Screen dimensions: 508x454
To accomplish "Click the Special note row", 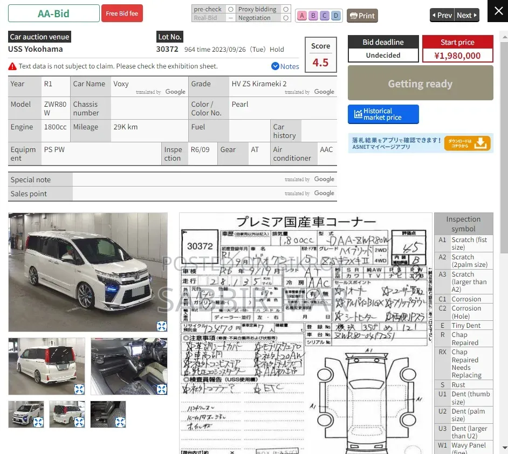I will 173,180.
